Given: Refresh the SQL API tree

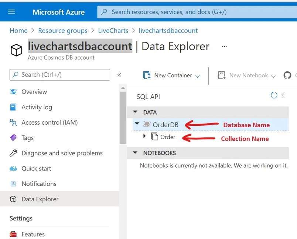Looking at the screenshot, I should (274, 95).
